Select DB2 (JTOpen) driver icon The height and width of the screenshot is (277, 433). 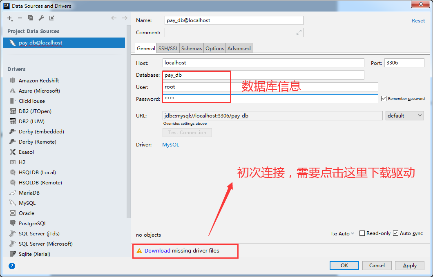[13, 111]
